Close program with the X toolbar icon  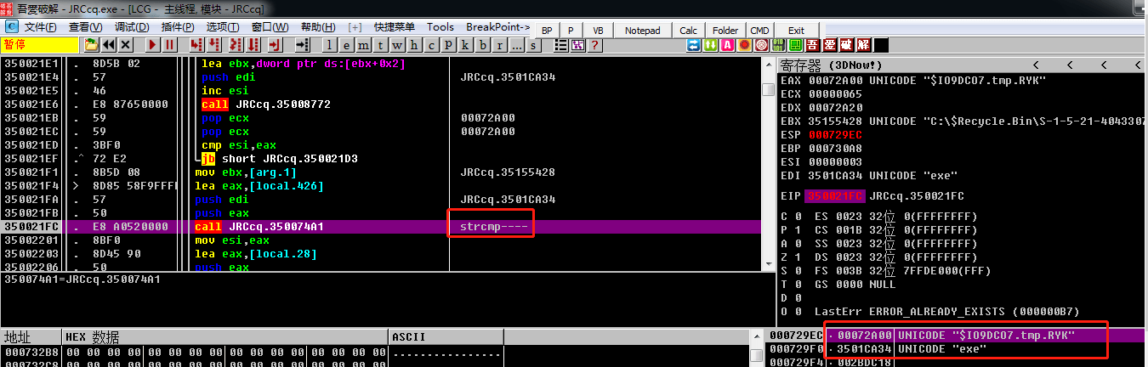pyautogui.click(x=125, y=44)
